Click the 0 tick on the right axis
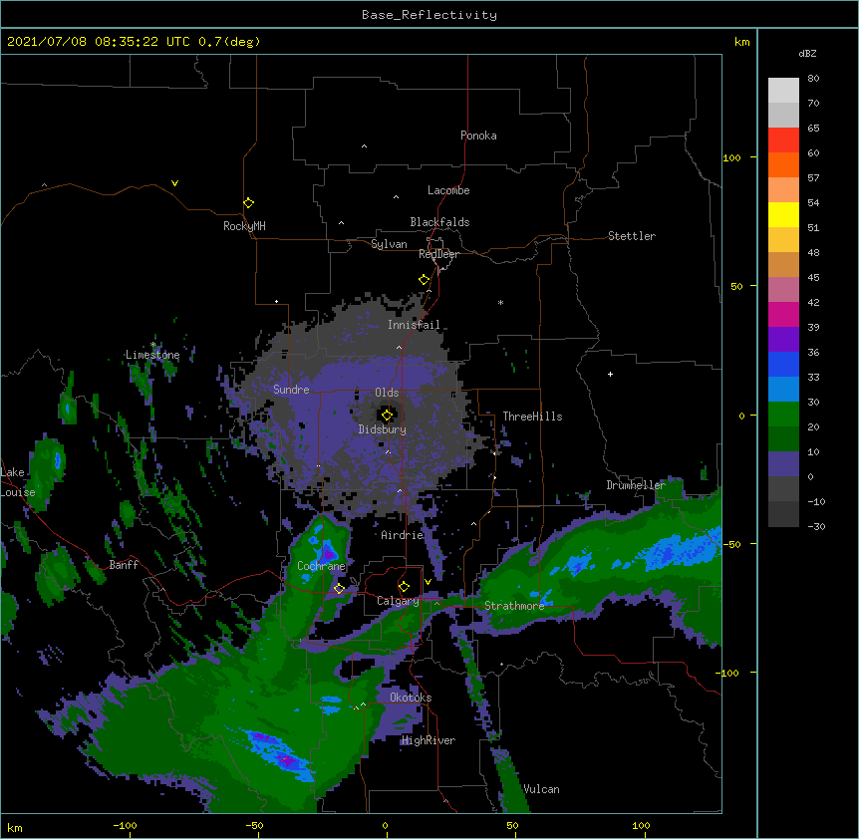The image size is (859, 839). (x=741, y=416)
